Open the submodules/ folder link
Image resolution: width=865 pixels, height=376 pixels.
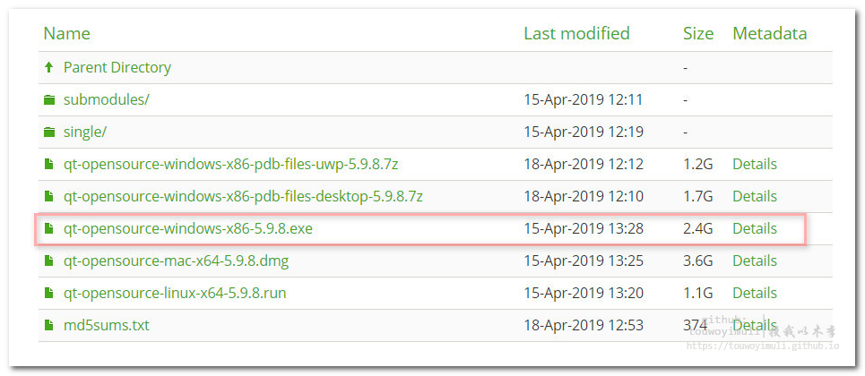point(107,99)
